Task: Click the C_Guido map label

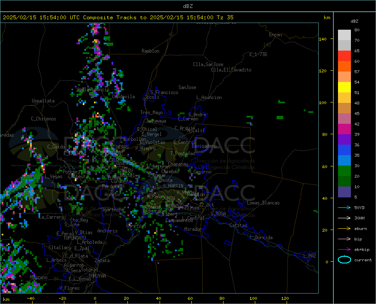Action: click(x=56, y=147)
